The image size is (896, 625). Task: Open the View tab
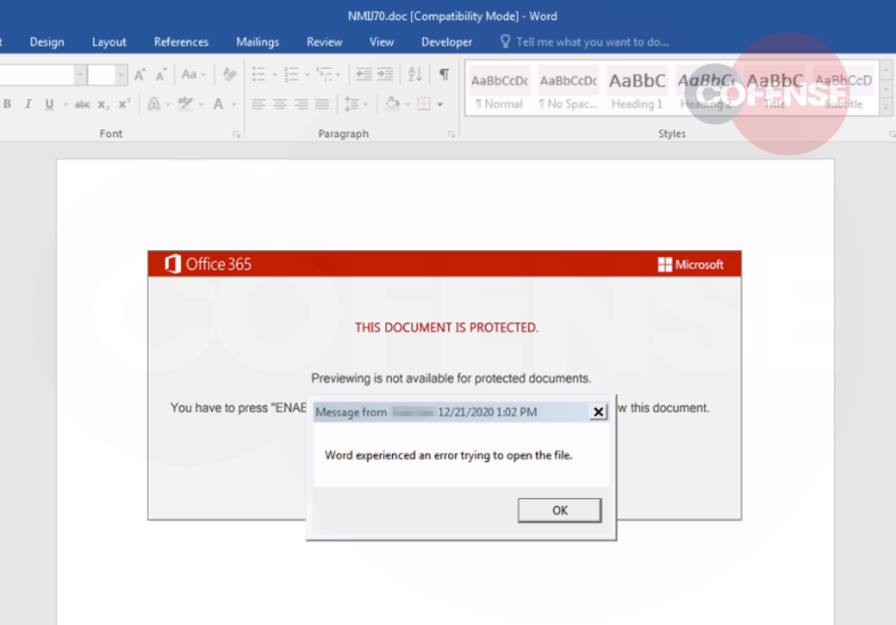pyautogui.click(x=381, y=42)
